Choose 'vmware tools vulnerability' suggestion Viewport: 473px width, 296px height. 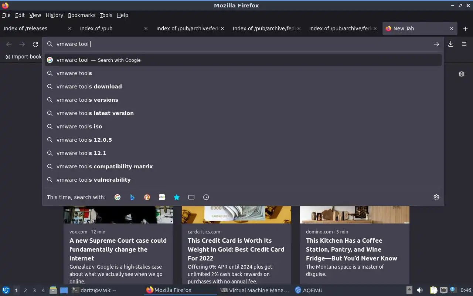(243, 180)
